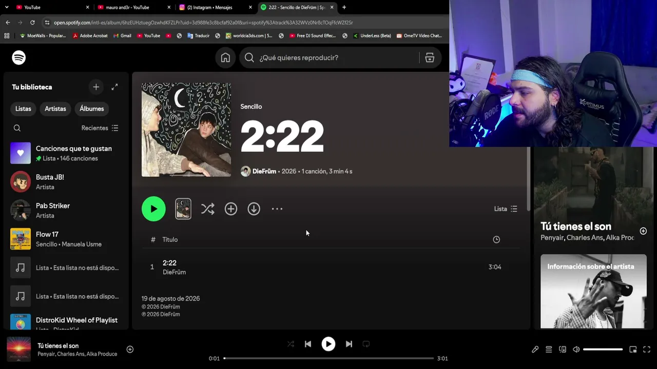
Task: Click the album preview thumbnail next to play
Action: pos(183,209)
